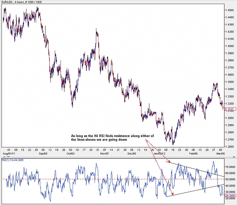Image resolution: width=237 pixels, height=205 pixels.
Task: Click the 13 day label on time axis
Action: 200,150
